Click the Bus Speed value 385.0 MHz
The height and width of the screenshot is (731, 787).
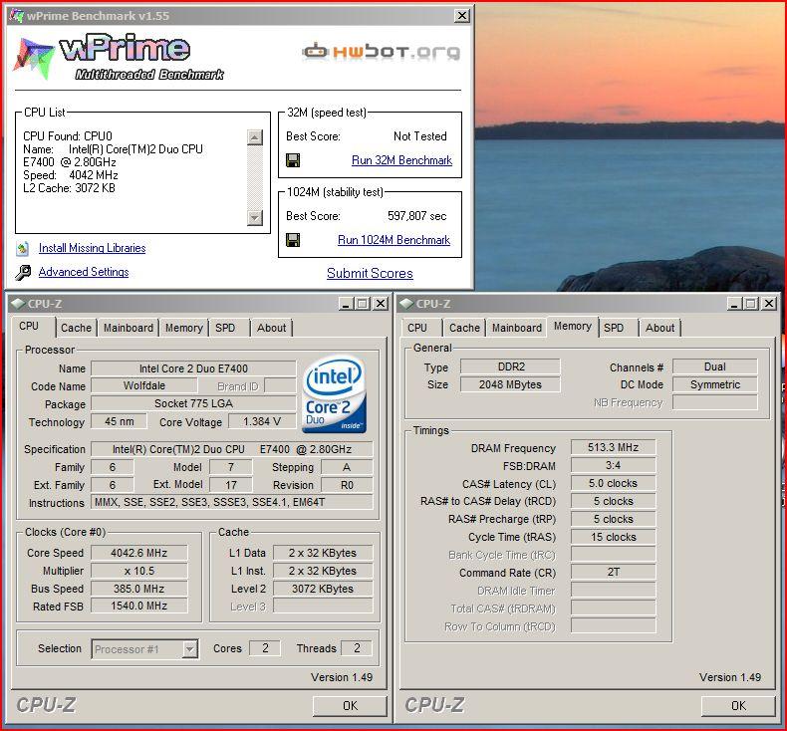(x=139, y=589)
